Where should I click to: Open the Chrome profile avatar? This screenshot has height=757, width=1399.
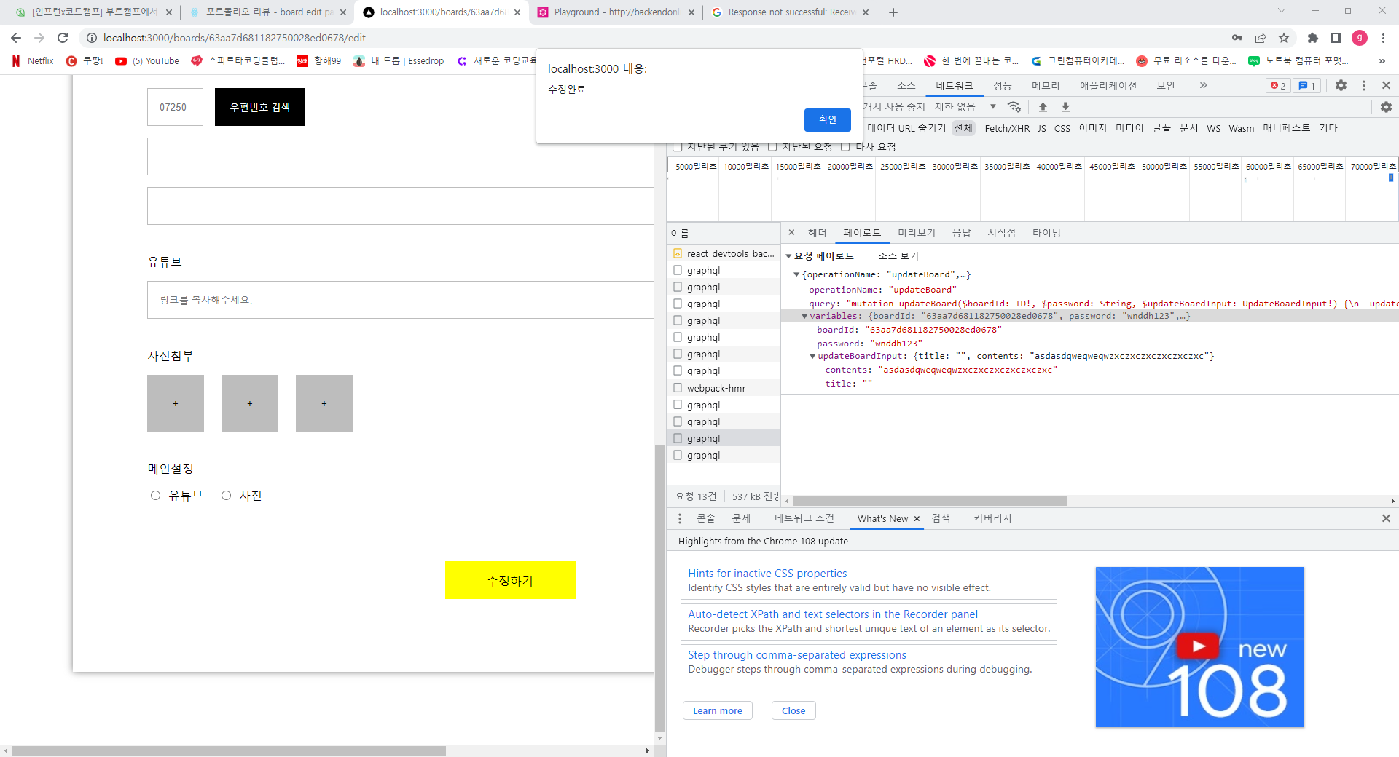(1360, 38)
